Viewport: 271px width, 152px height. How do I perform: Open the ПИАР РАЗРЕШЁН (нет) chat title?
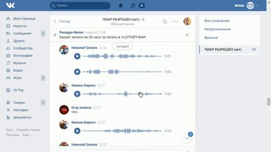click(x=121, y=19)
